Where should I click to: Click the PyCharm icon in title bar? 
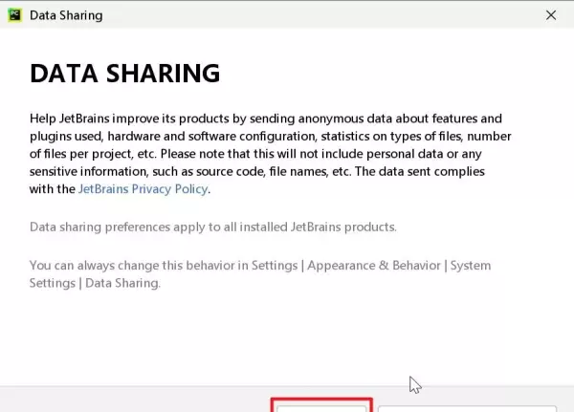click(15, 15)
